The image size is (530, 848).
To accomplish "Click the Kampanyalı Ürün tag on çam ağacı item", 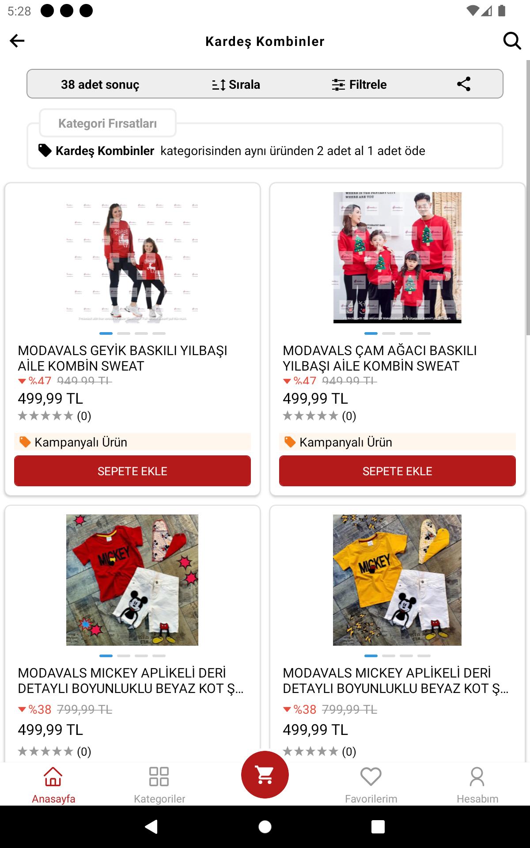I will pos(397,442).
